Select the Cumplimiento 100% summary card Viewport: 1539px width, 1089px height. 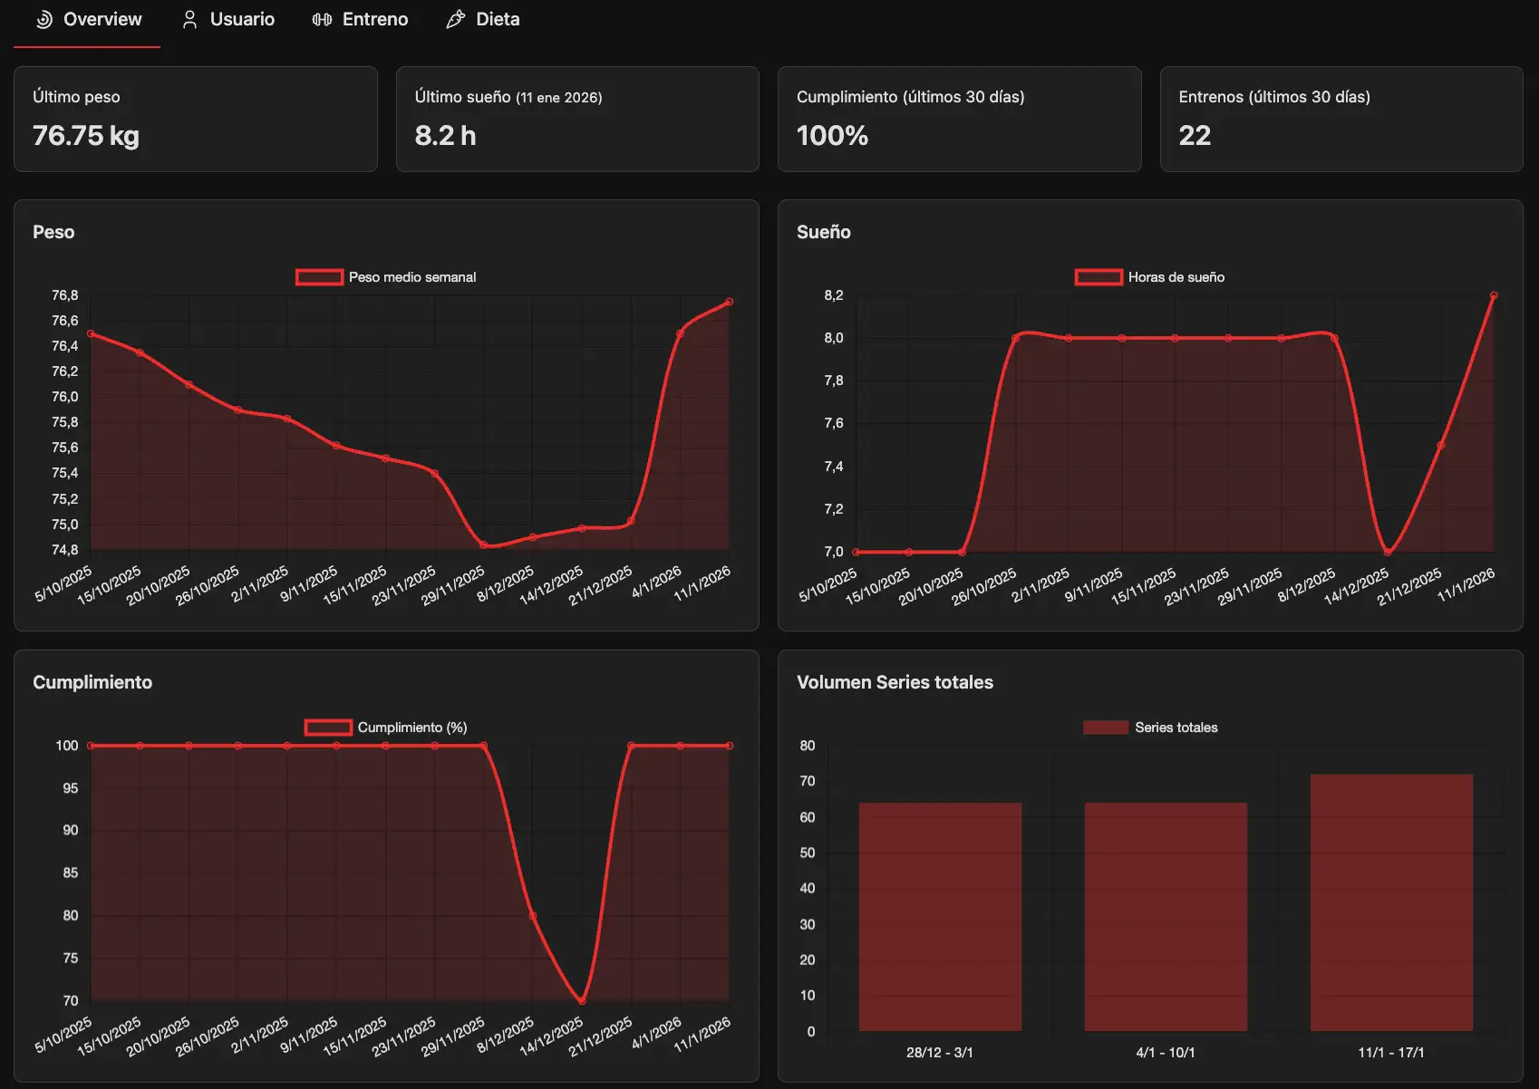pyautogui.click(x=959, y=119)
